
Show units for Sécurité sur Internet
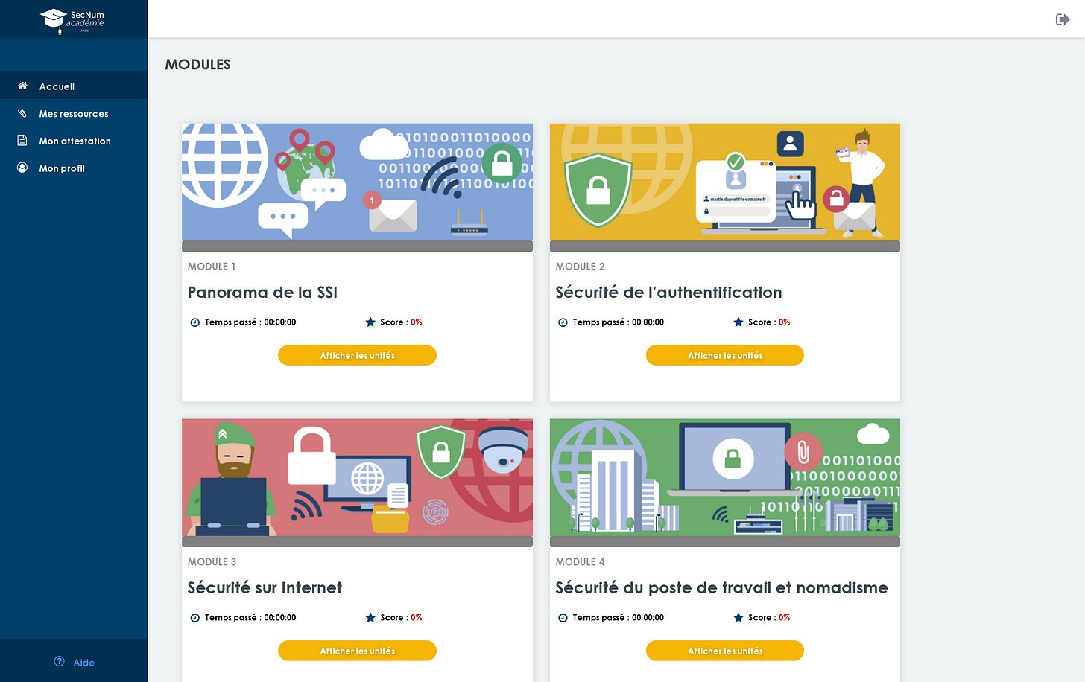point(357,651)
